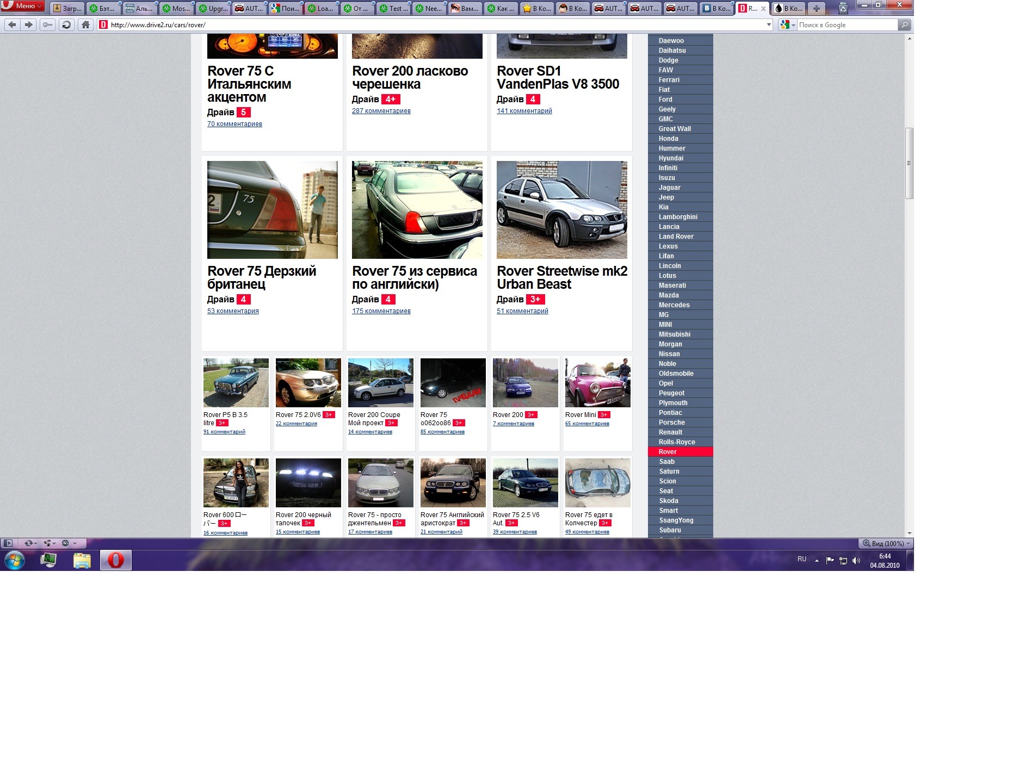Go back with the Back arrow
The image size is (1019, 764).
click(13, 24)
